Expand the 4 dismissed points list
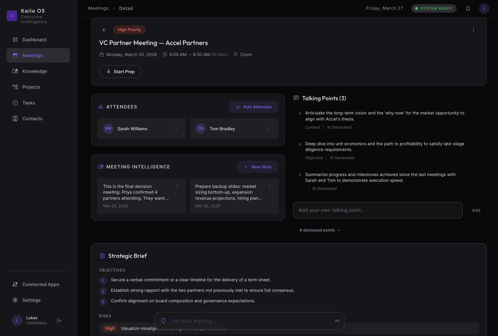The width and height of the screenshot is (498, 336). click(320, 230)
